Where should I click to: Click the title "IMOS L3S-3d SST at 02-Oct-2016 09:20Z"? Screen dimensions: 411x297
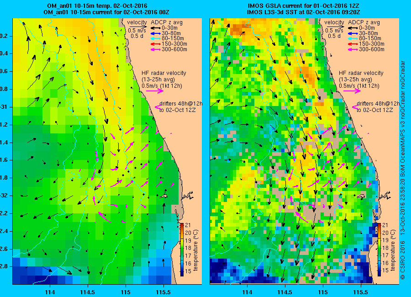(304, 12)
